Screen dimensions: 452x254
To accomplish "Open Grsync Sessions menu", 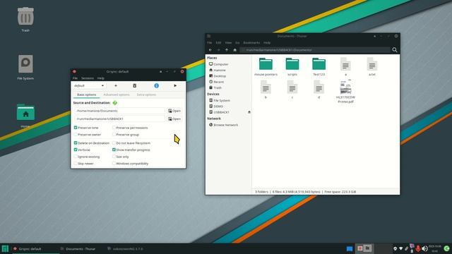I will coord(88,78).
